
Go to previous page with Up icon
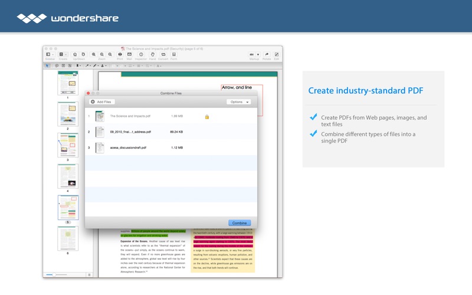(x=75, y=54)
